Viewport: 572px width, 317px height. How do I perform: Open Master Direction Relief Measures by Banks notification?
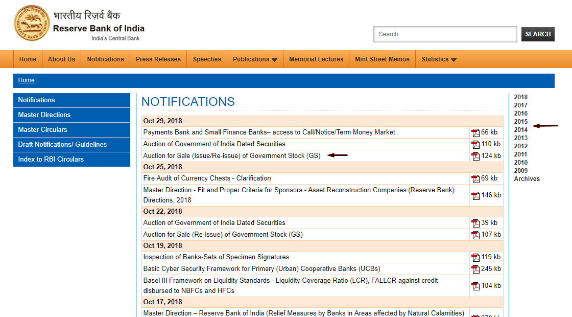coord(303,313)
